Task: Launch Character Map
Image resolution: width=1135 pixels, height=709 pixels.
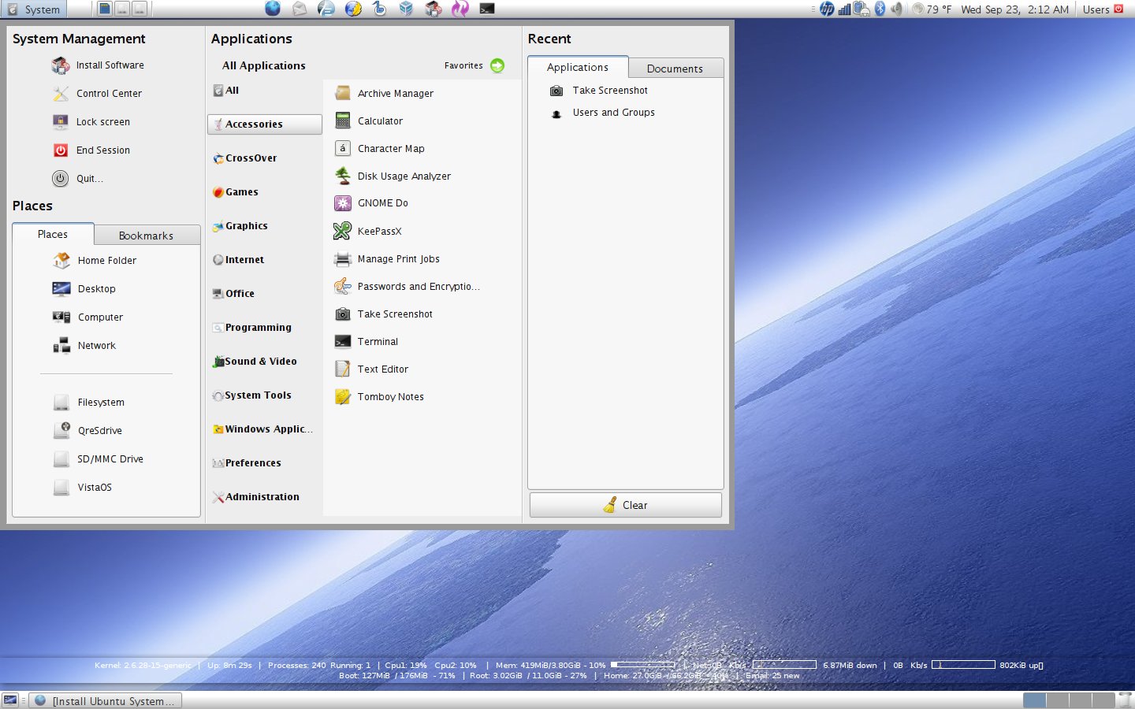Action: tap(379, 149)
